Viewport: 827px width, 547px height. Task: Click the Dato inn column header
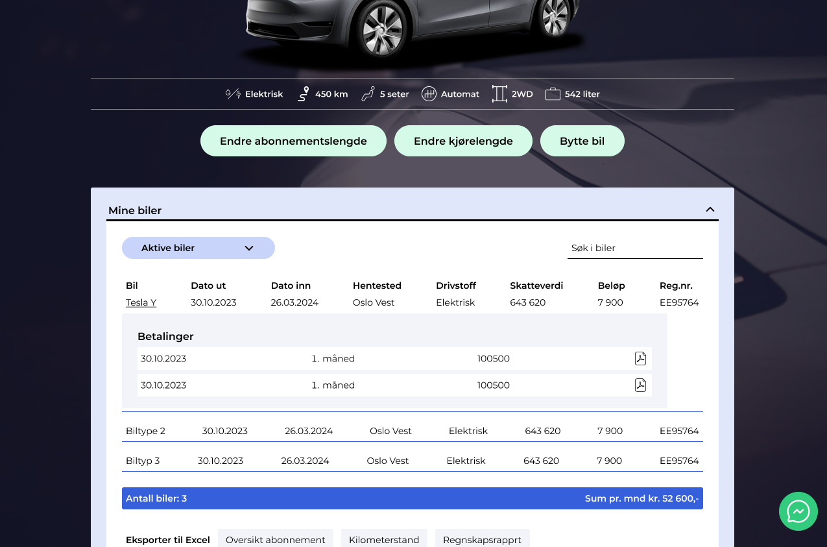(291, 286)
